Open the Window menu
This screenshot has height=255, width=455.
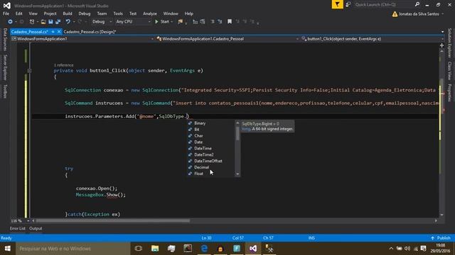coord(171,13)
